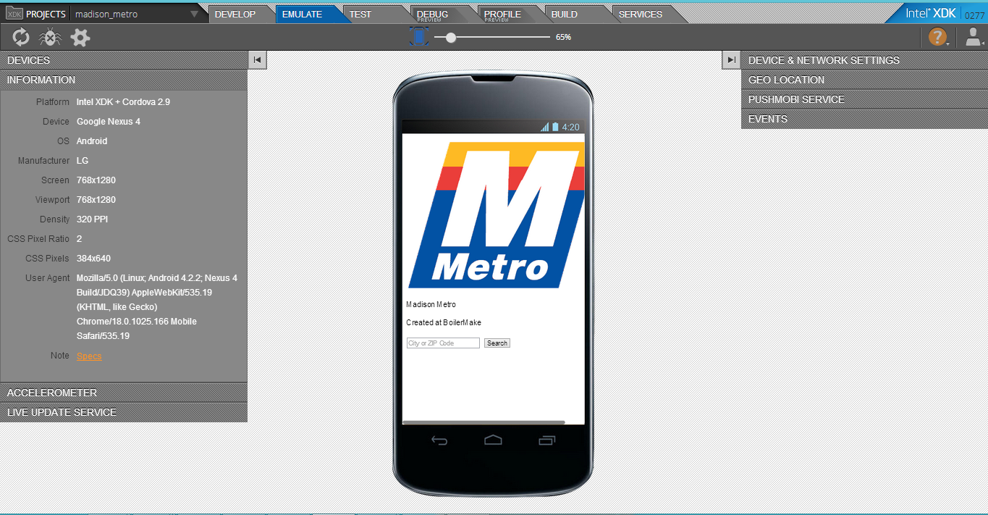Switch to the DEVELOP tab
The image size is (988, 515).
235,14
